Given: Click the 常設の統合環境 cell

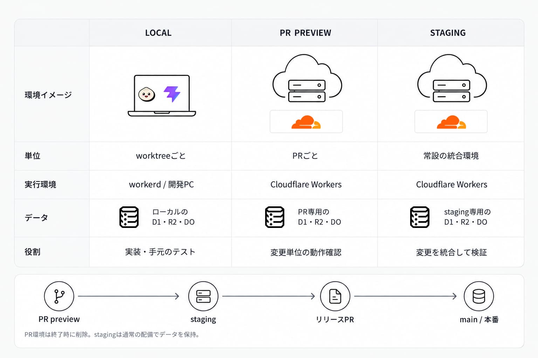Looking at the screenshot, I should tap(451, 156).
